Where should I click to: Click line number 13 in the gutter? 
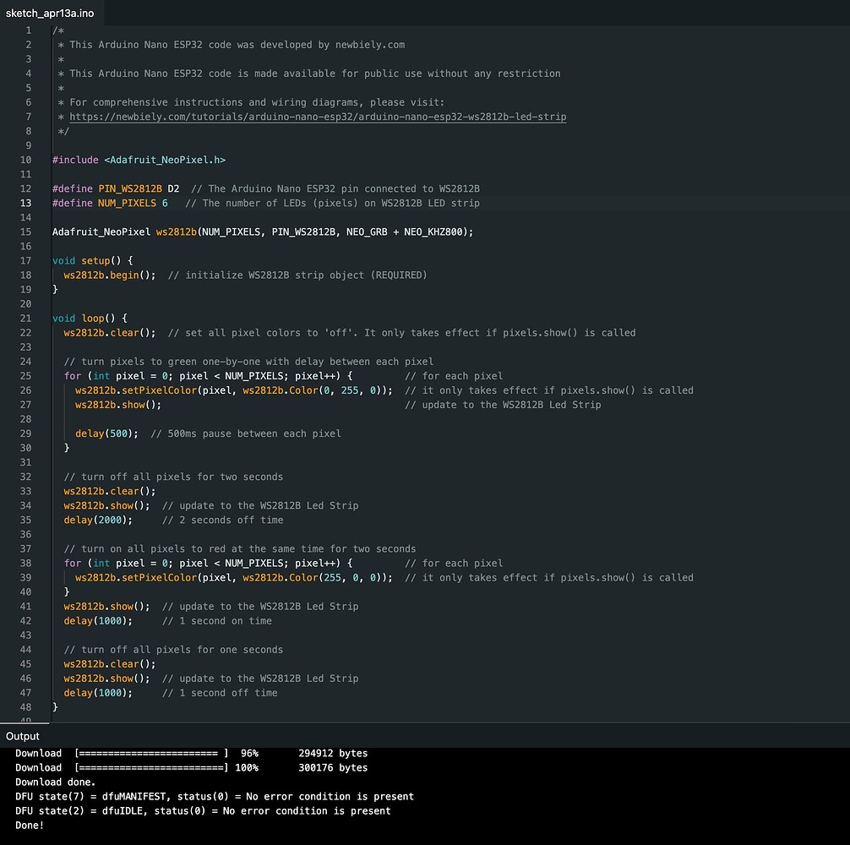tap(26, 203)
